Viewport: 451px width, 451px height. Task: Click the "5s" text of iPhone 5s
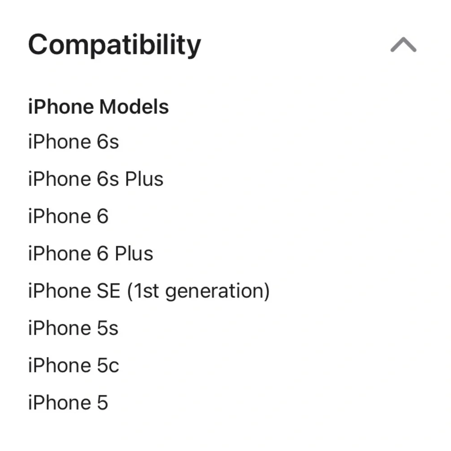pos(108,328)
